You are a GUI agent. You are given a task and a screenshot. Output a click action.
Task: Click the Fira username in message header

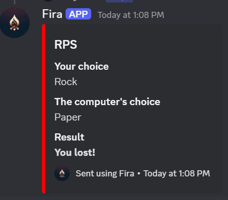pos(52,14)
